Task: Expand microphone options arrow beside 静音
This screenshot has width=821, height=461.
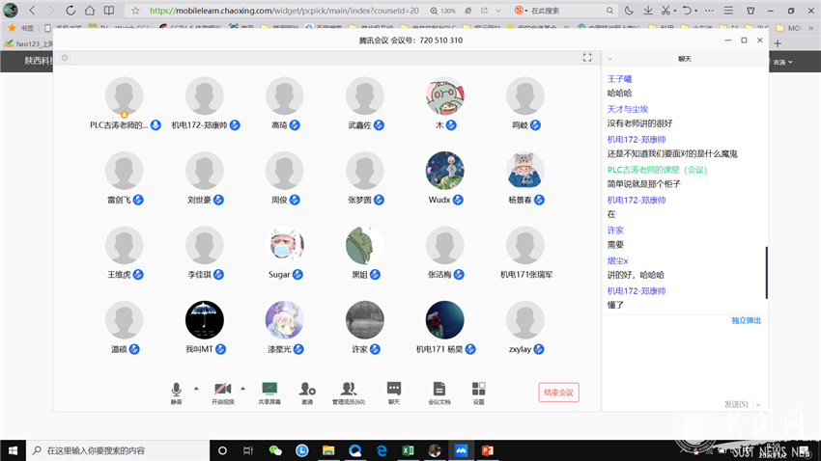Action: 196,389
